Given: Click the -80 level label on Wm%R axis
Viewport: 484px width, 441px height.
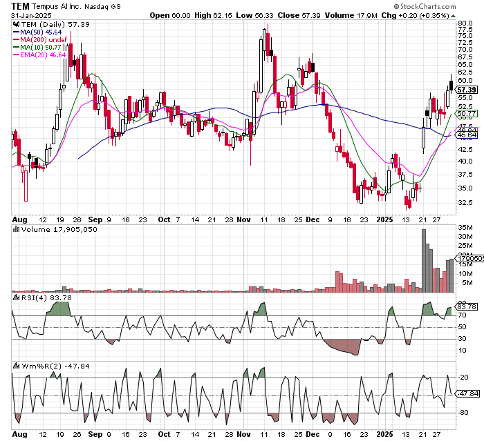Looking at the screenshot, I should tap(463, 412).
